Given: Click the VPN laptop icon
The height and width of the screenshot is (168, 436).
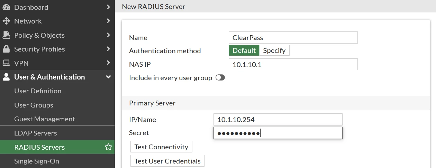Looking at the screenshot, I should tap(6, 63).
